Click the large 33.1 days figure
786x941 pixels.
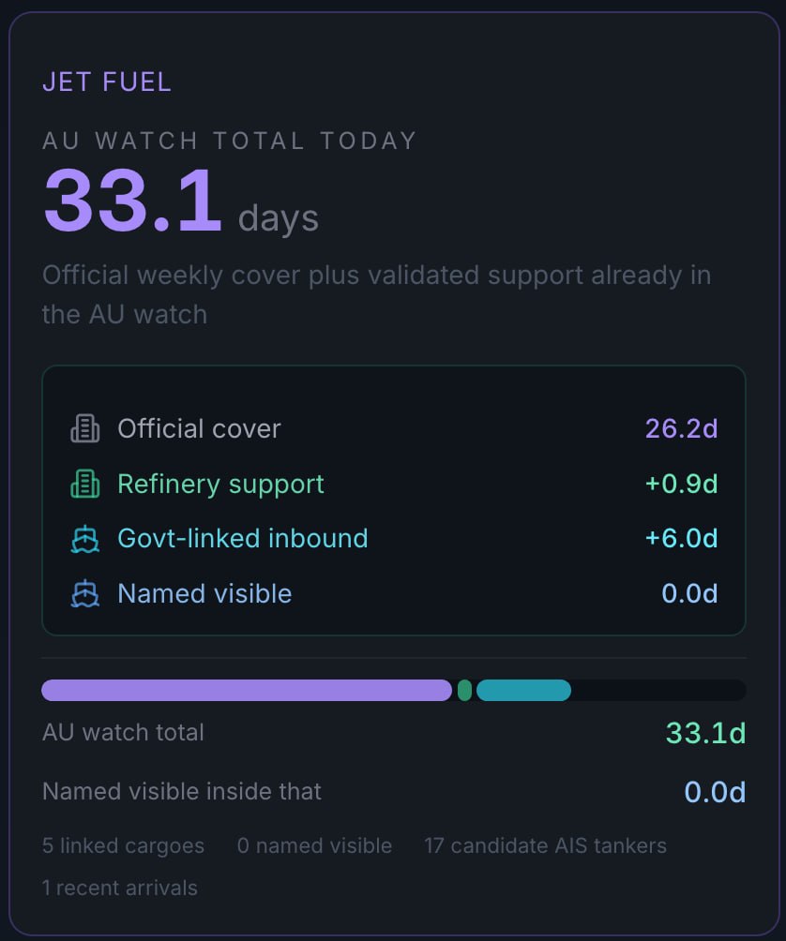pyautogui.click(x=181, y=201)
